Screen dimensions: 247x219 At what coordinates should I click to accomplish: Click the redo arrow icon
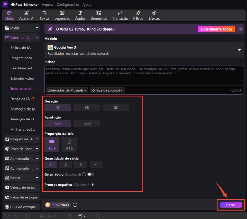[x=17, y=216]
